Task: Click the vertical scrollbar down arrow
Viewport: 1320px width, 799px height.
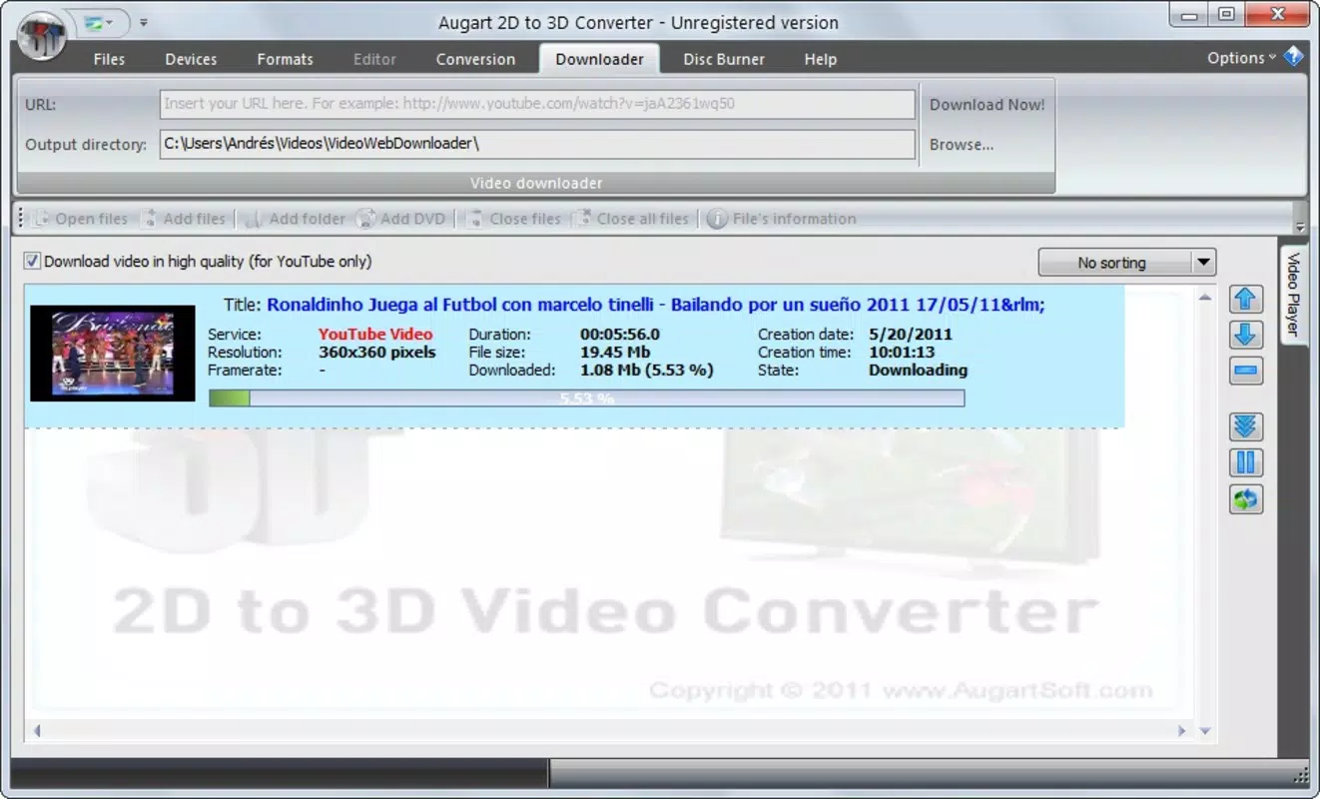Action: coord(1205,731)
